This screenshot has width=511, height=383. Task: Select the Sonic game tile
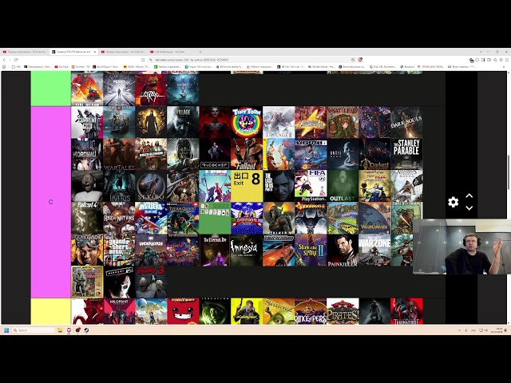click(x=247, y=218)
